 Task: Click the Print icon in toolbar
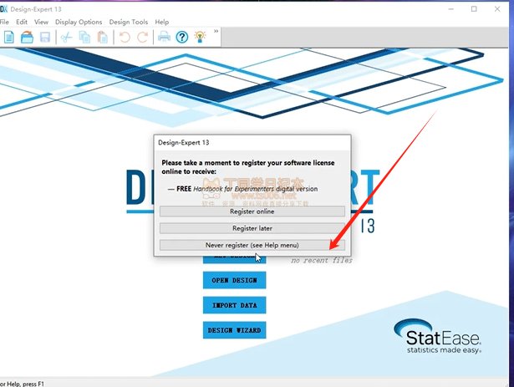(164, 37)
